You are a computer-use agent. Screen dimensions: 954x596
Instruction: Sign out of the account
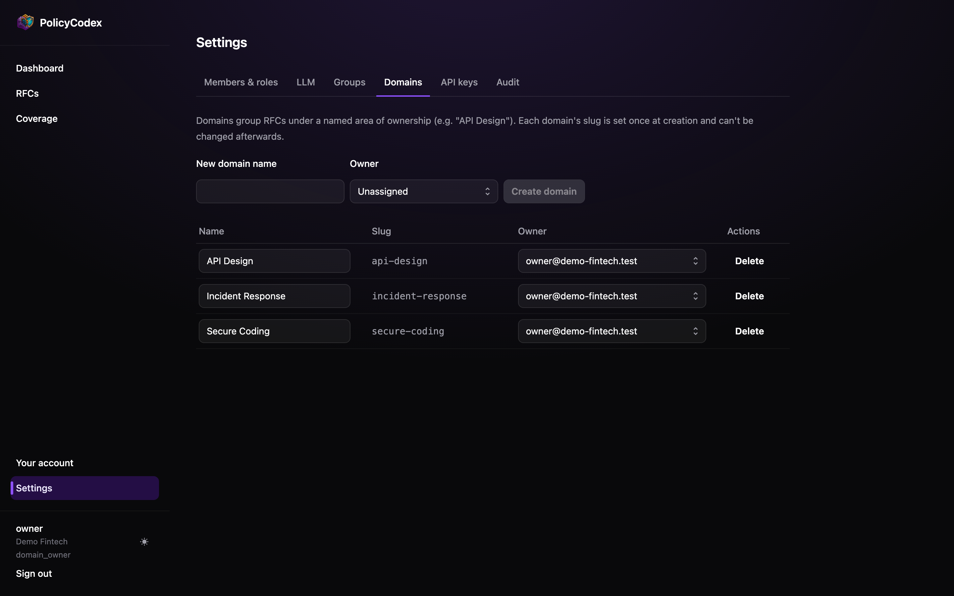coord(34,573)
